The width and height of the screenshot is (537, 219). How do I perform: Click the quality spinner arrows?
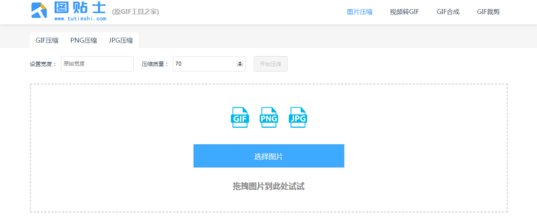(x=240, y=64)
